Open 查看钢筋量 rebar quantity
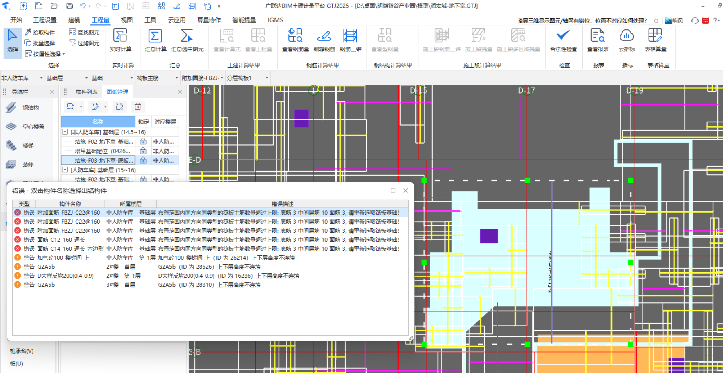Image resolution: width=723 pixels, height=373 pixels. coord(295,41)
